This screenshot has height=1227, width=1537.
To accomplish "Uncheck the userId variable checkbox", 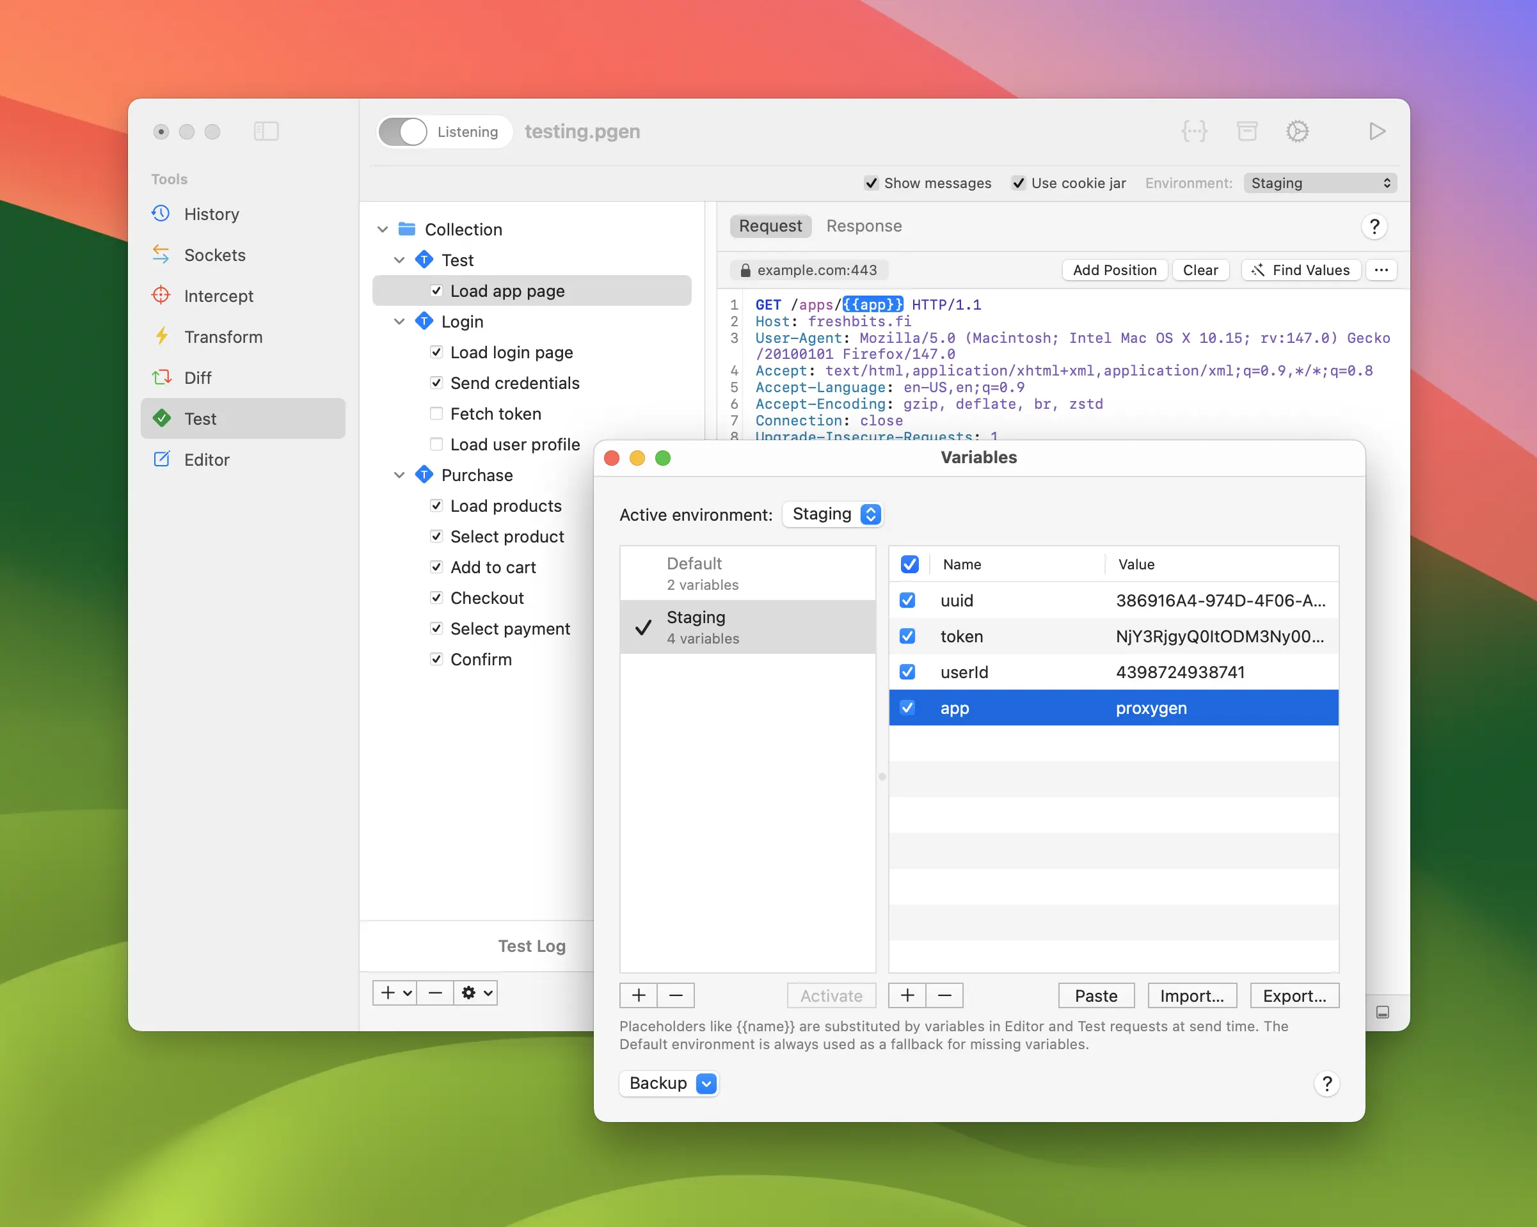I will (907, 672).
